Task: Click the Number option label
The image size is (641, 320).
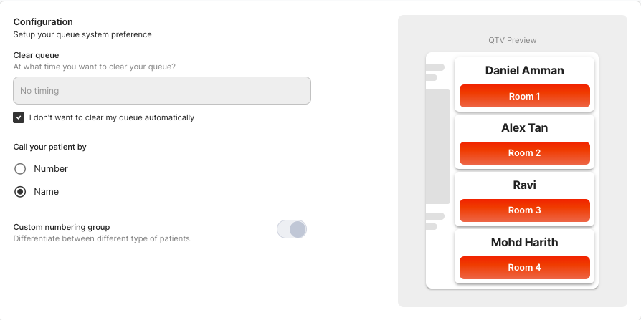Action: point(51,168)
